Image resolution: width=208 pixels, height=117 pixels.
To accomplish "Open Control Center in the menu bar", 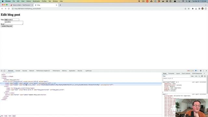I will pyautogui.click(x=189, y=1).
